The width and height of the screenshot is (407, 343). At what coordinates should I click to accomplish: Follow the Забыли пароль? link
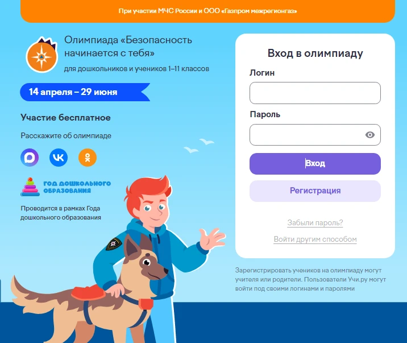315,223
